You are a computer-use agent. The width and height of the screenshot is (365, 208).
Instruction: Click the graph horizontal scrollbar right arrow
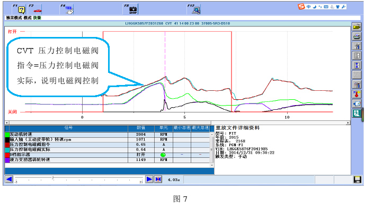[x=348, y=122]
